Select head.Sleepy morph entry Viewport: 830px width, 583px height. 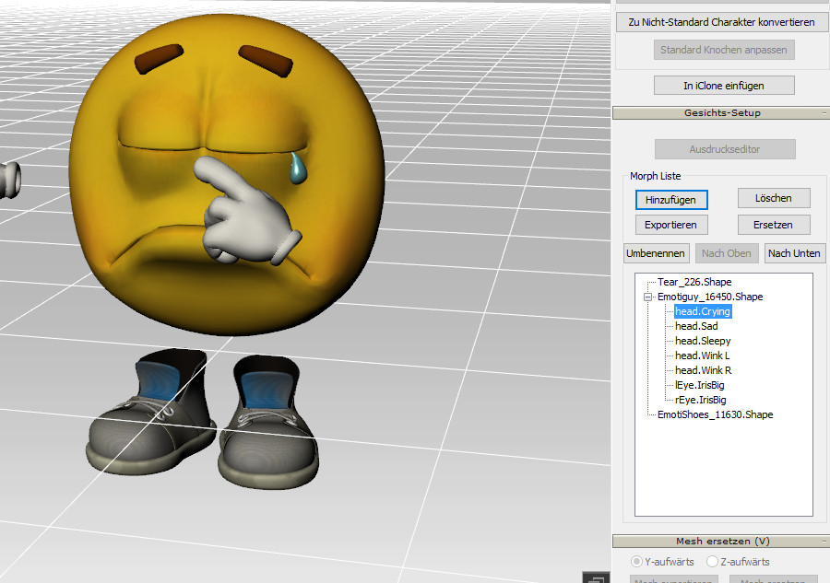(703, 341)
